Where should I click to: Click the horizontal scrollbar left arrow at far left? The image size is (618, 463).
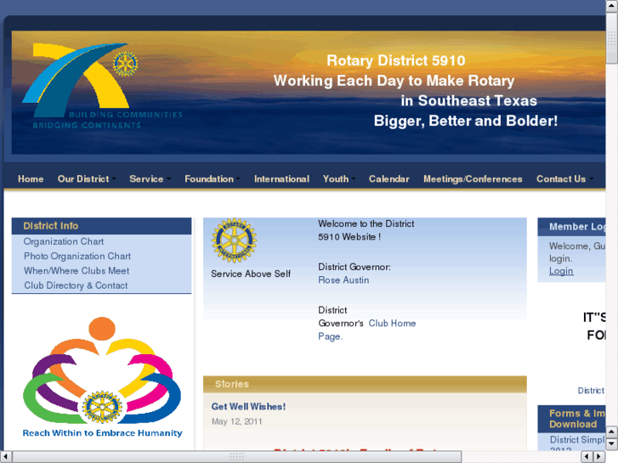[x=6, y=457]
